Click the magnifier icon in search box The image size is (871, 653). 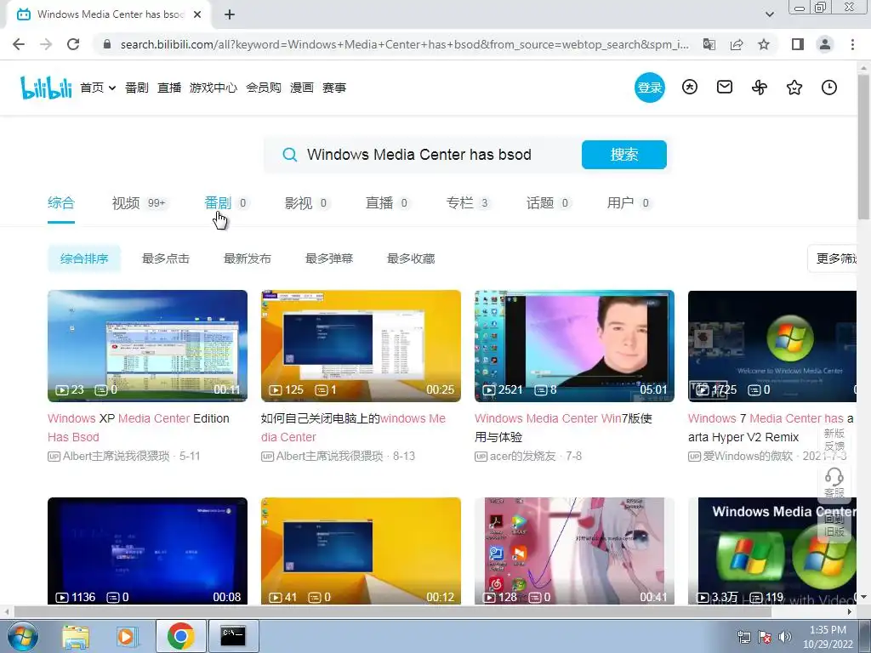tap(289, 155)
